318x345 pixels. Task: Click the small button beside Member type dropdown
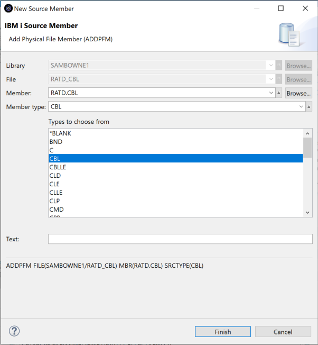click(309, 107)
